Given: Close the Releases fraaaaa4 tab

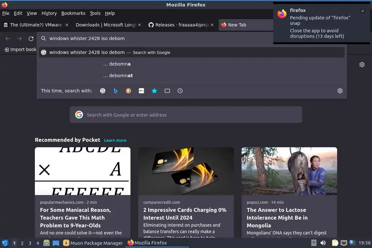Looking at the screenshot, I should 212,25.
